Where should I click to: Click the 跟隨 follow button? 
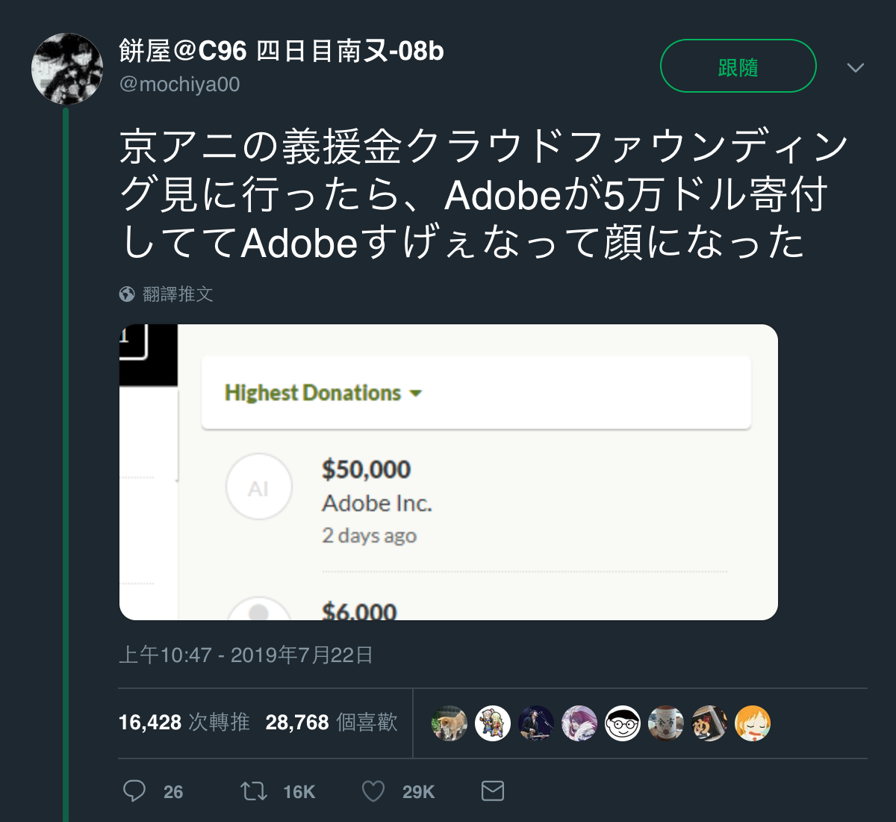coord(738,66)
